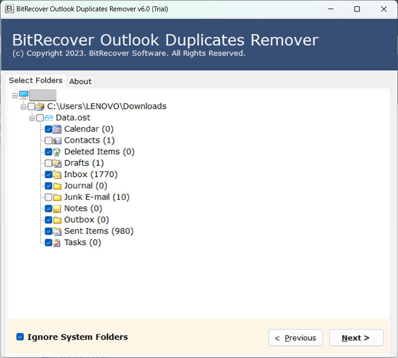This screenshot has width=398, height=358.
Task: Switch to the About tab
Action: (x=81, y=81)
